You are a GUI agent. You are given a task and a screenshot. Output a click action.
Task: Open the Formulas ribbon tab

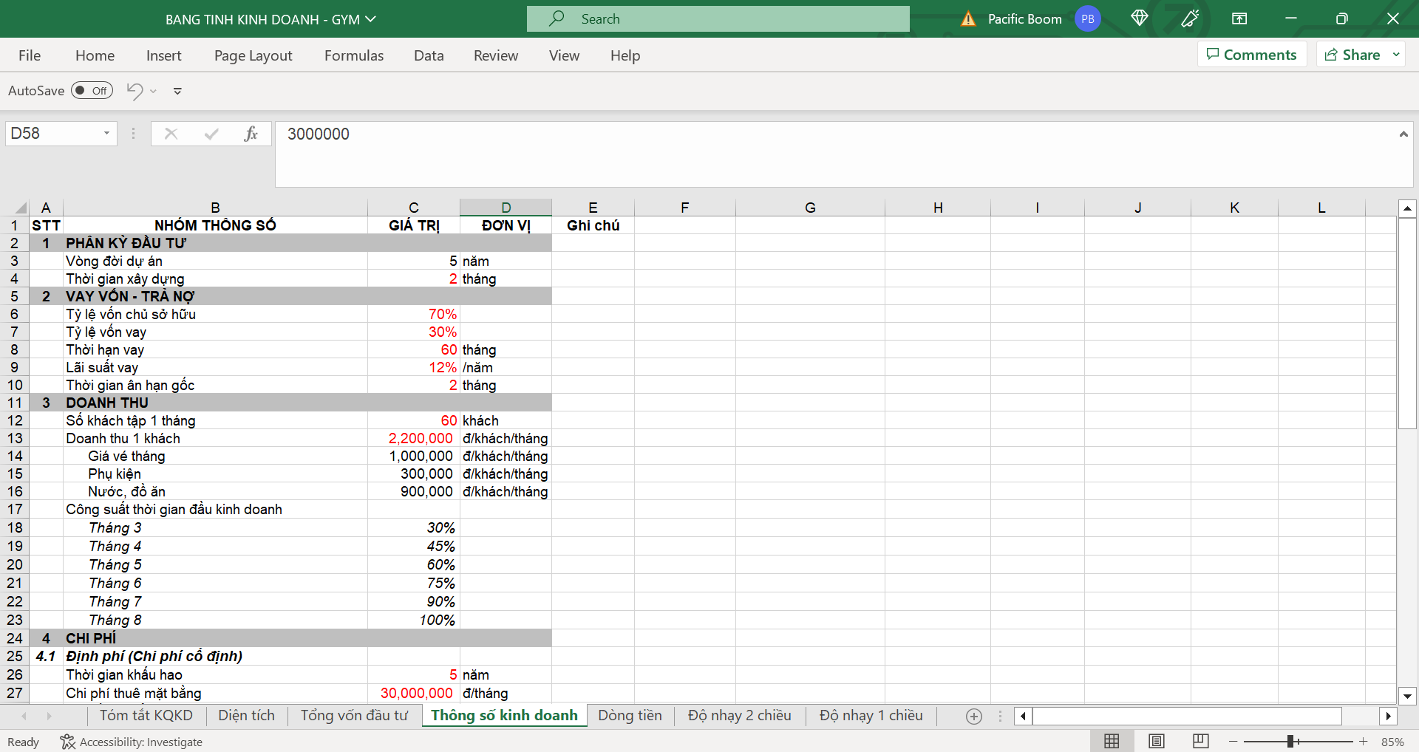click(354, 55)
